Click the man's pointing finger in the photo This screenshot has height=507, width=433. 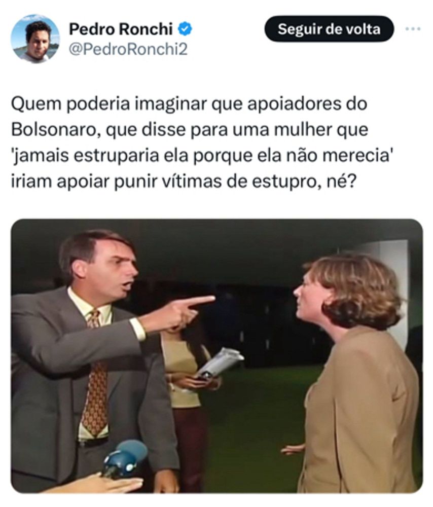[x=198, y=301]
